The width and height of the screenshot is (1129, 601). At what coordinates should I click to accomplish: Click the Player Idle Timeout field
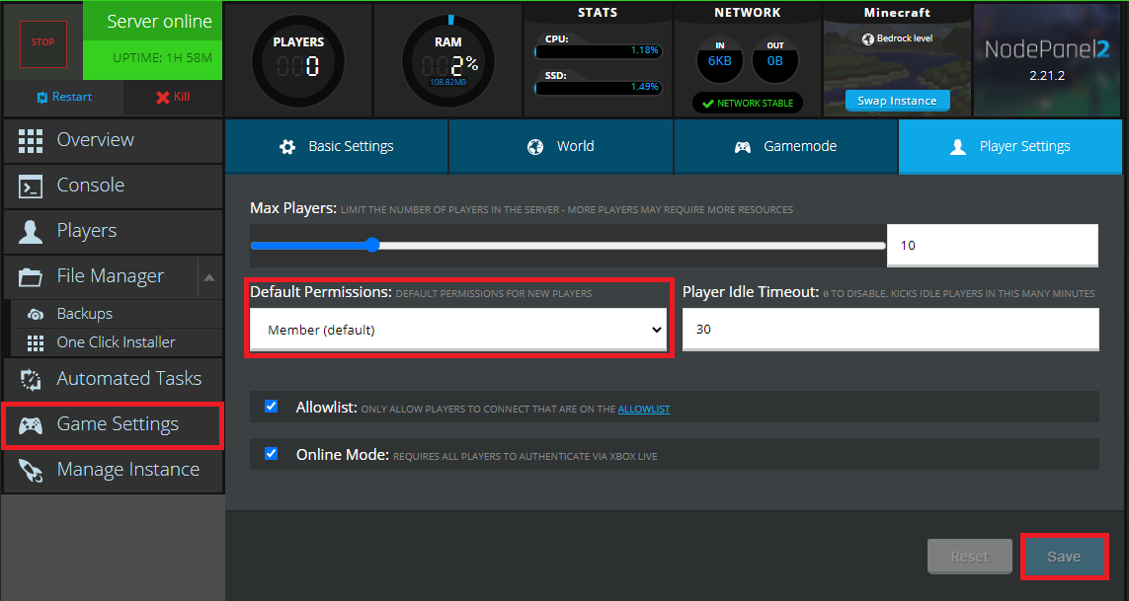890,330
